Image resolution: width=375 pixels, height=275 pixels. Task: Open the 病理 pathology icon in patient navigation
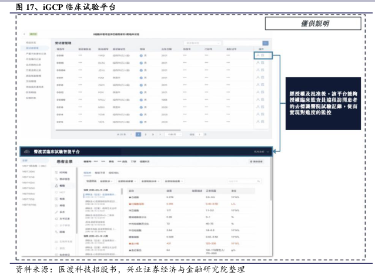[x=56, y=204]
